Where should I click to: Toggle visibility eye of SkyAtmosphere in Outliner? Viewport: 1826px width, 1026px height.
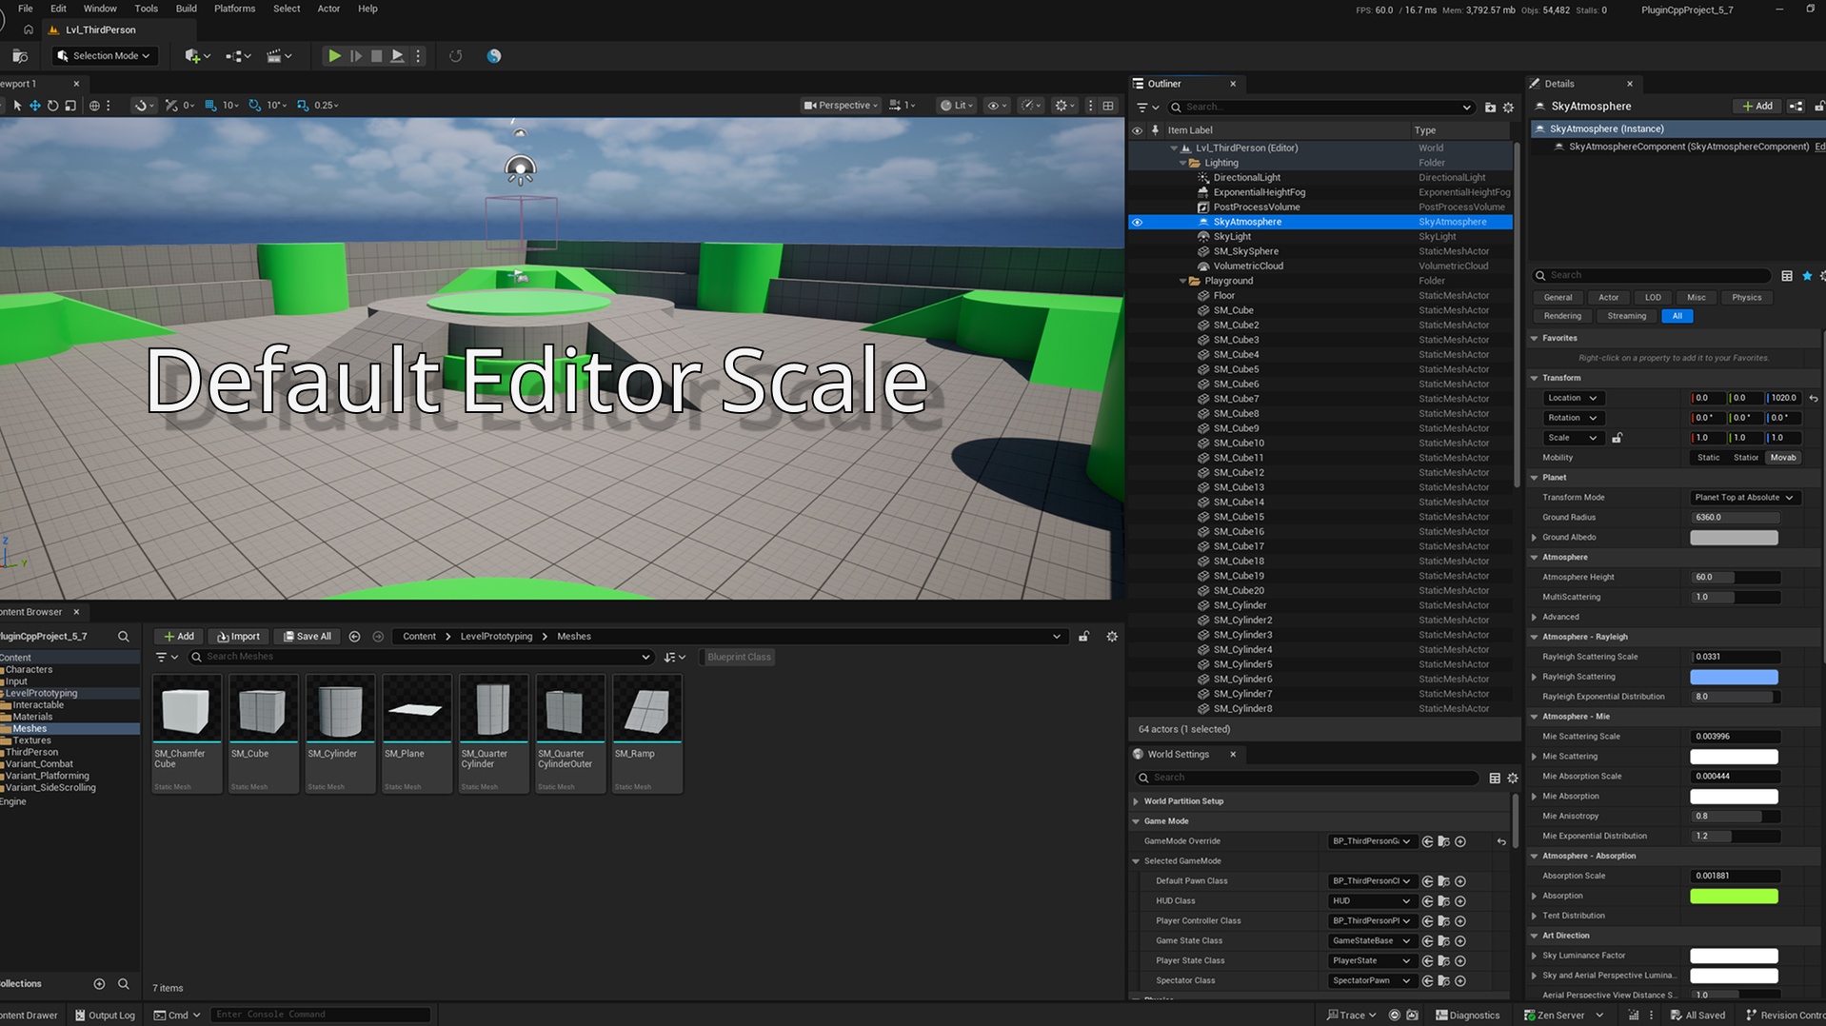coord(1137,222)
